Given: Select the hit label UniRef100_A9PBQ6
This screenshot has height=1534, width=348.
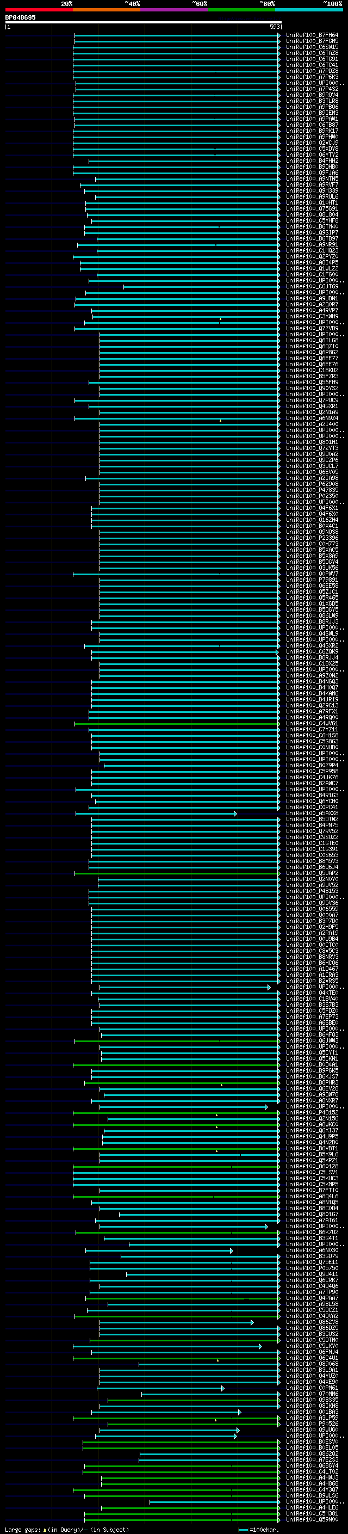Looking at the screenshot, I should (x=312, y=107).
